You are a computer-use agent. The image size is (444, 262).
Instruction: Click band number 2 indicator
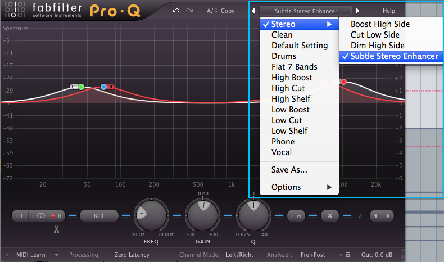360,216
